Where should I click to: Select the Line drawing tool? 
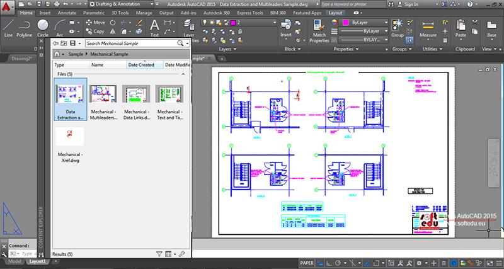pyautogui.click(x=8, y=28)
